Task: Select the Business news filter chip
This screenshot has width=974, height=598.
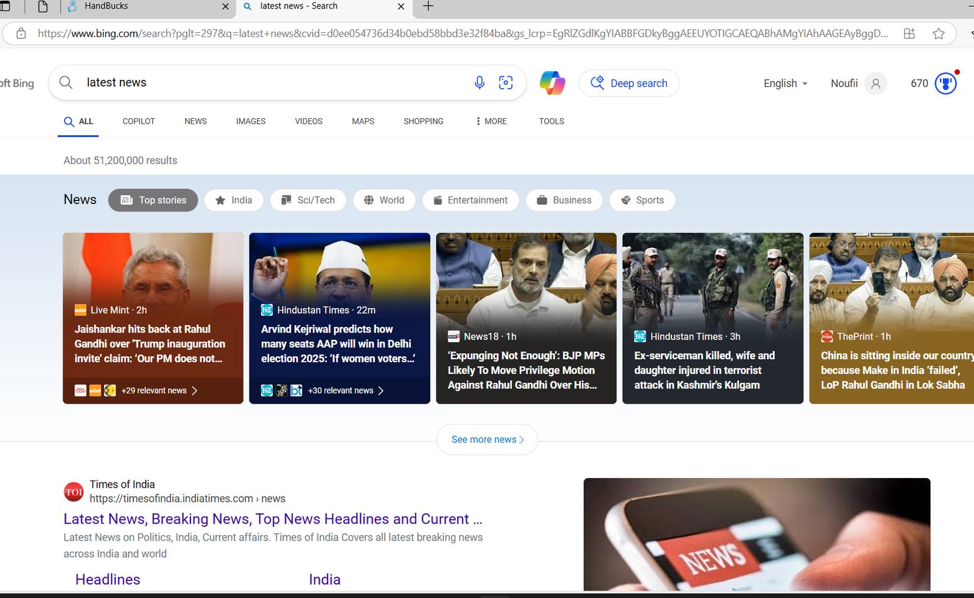Action: click(x=564, y=200)
